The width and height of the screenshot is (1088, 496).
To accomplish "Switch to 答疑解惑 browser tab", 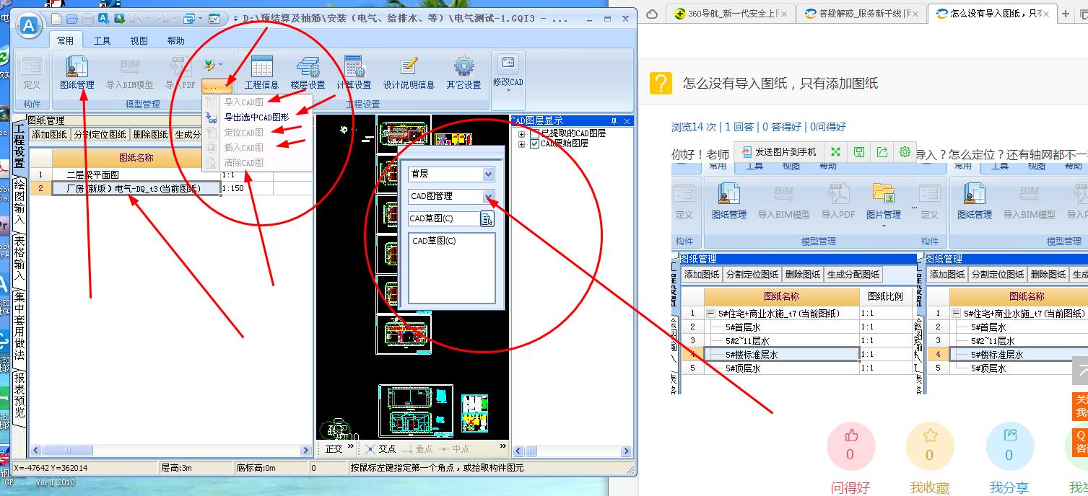I will point(861,14).
